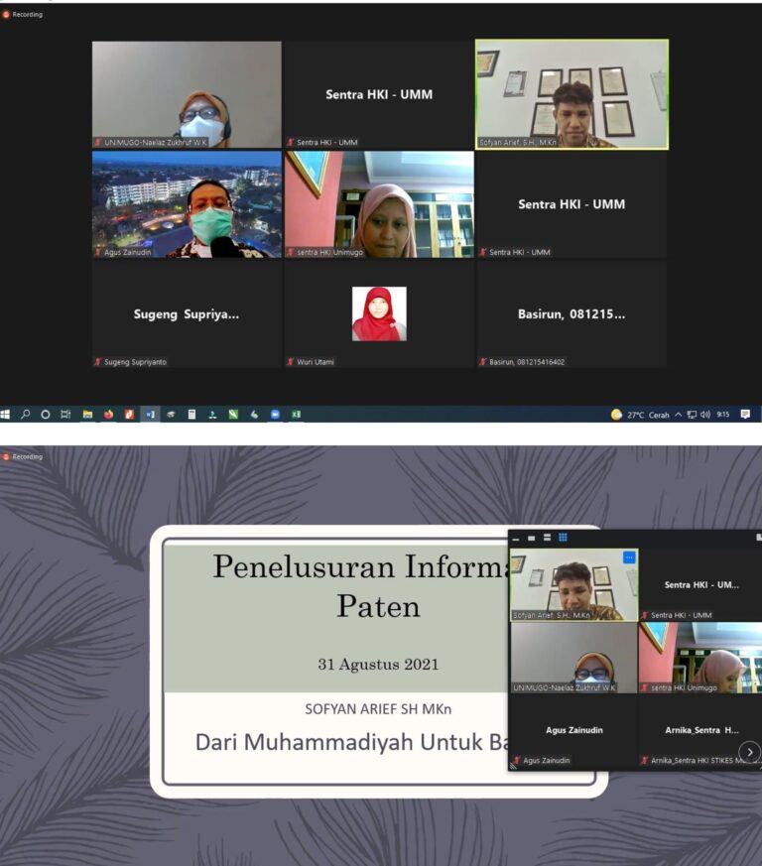Open network status tray icon
The image size is (762, 866).
(x=692, y=415)
